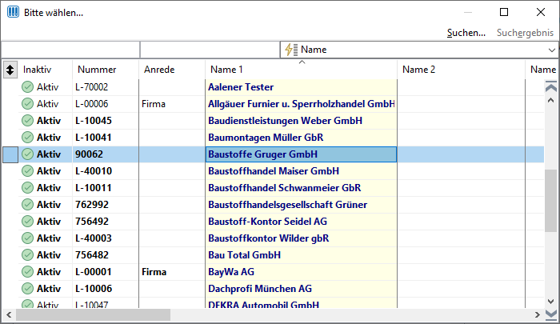Click active status icon for 90062
Viewport: 560px width, 324px height.
27,154
